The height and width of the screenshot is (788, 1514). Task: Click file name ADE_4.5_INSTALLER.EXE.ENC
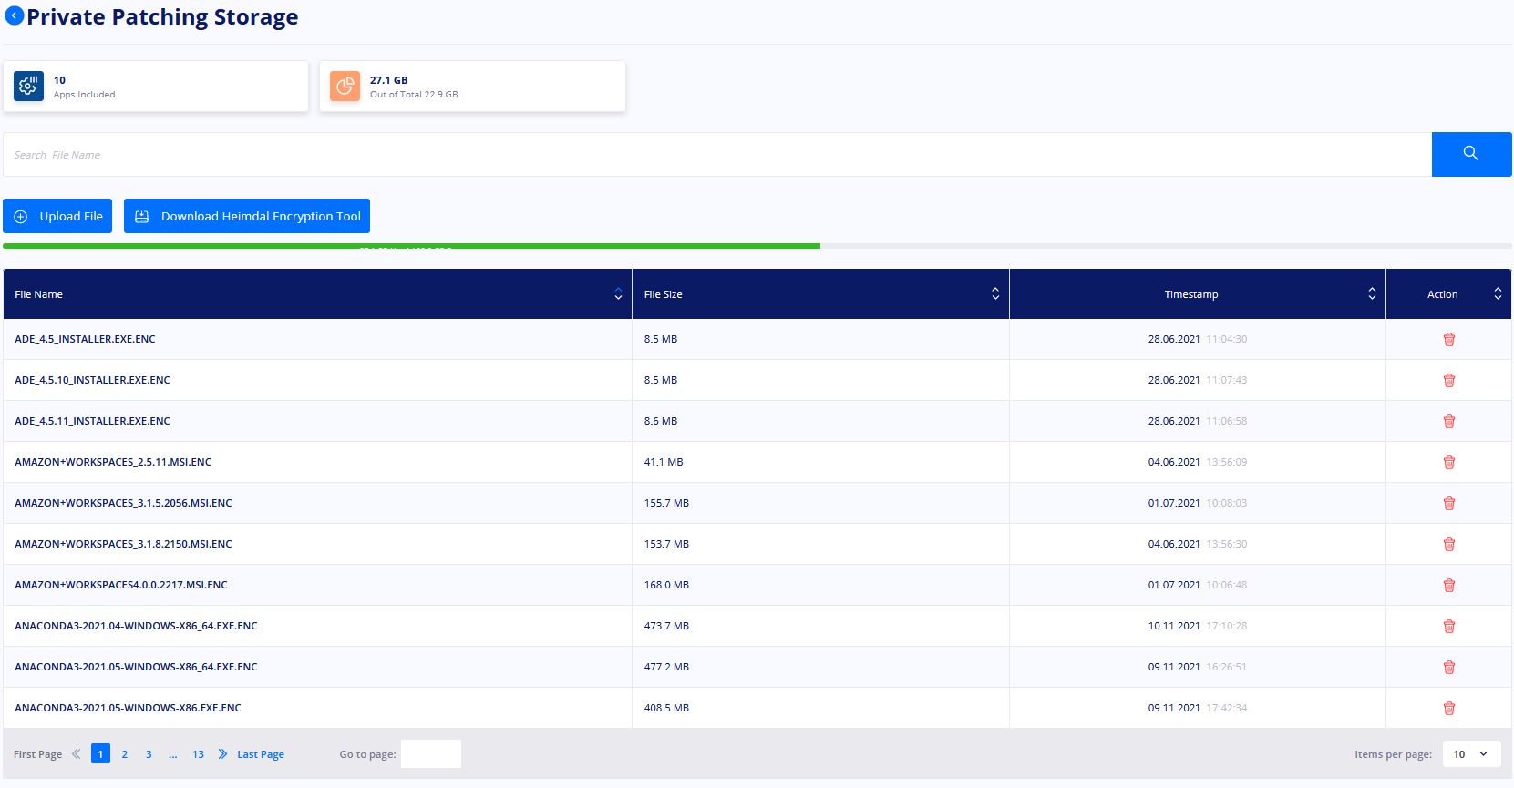click(85, 339)
